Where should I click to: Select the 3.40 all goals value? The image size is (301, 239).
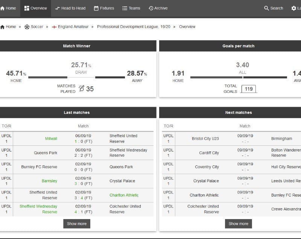coord(243,65)
